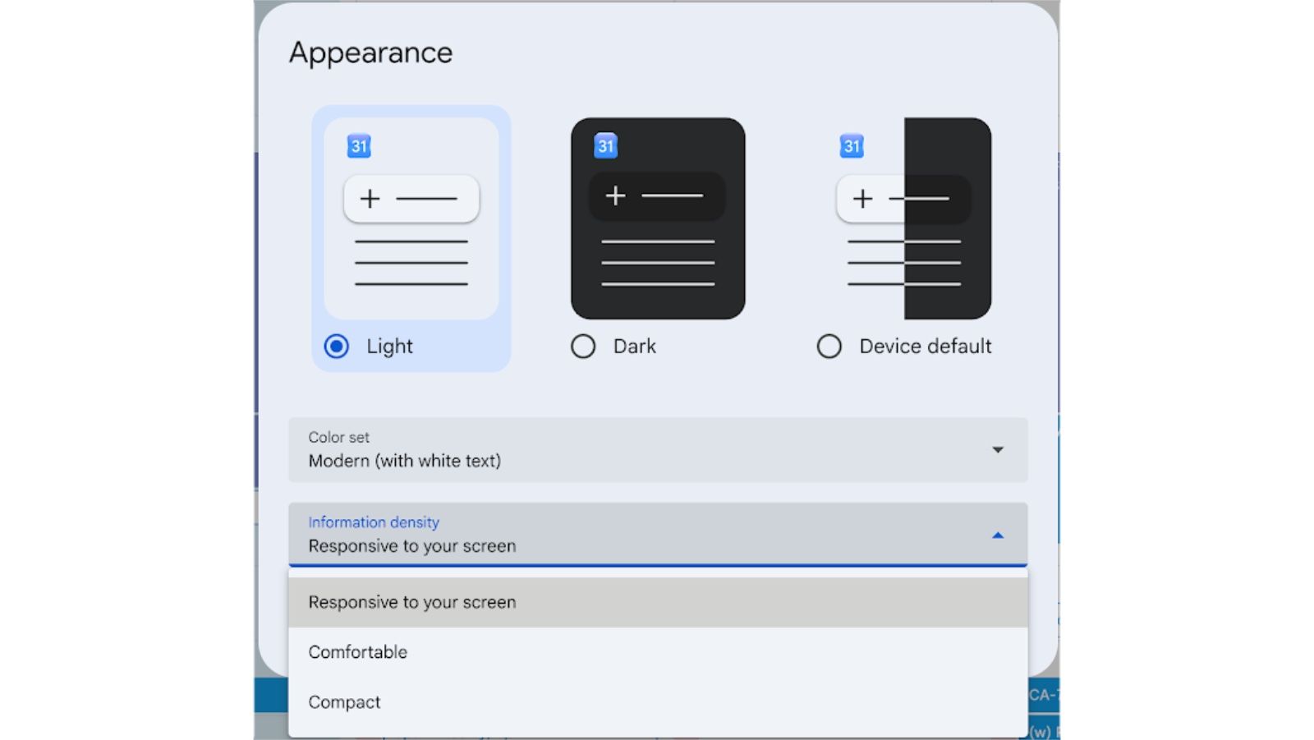Click the calendar icon in Dark preview
This screenshot has width=1314, height=740.
pos(605,146)
